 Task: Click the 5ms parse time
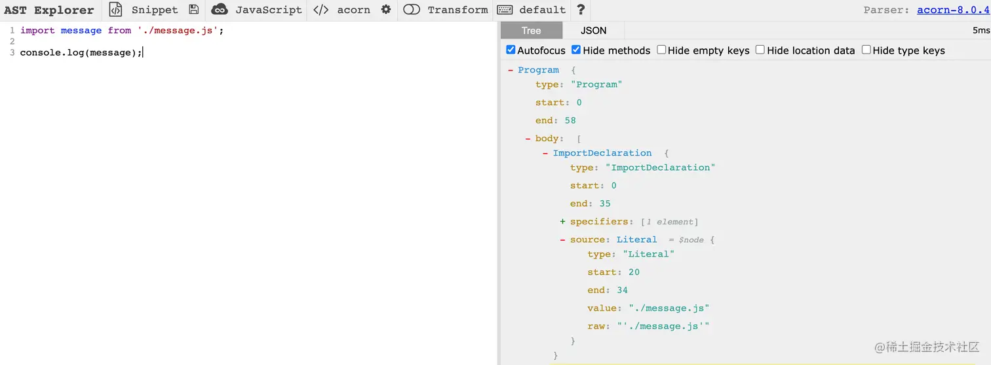981,30
